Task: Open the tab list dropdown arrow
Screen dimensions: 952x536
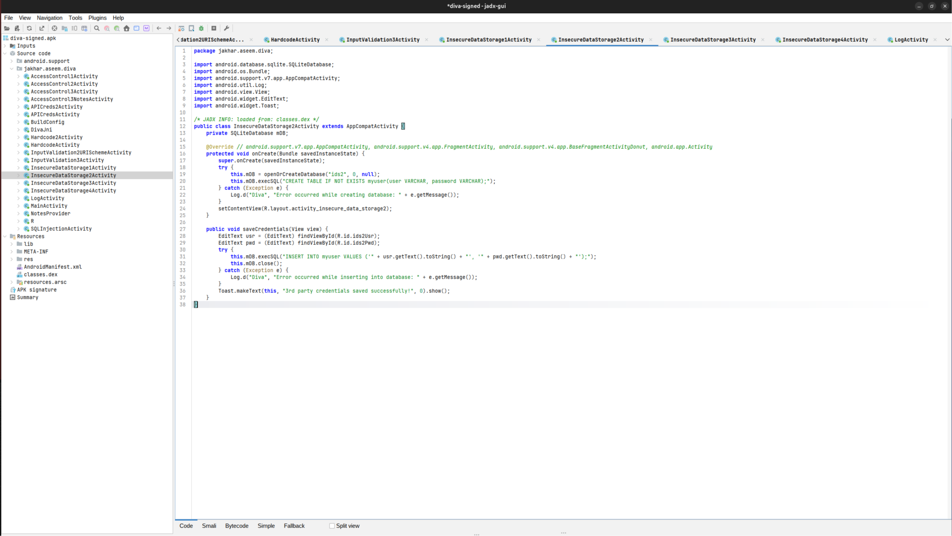Action: click(x=947, y=40)
